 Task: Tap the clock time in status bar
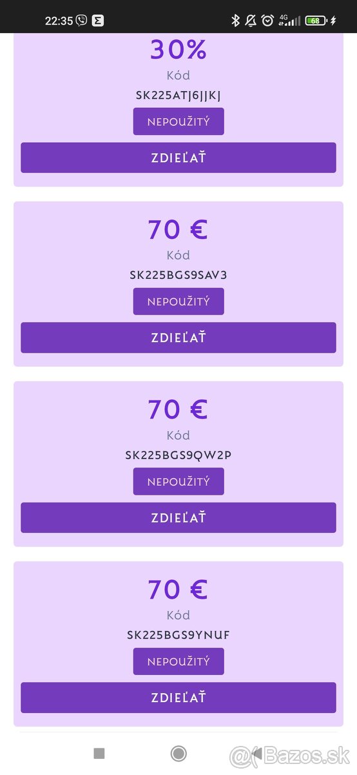coord(59,21)
